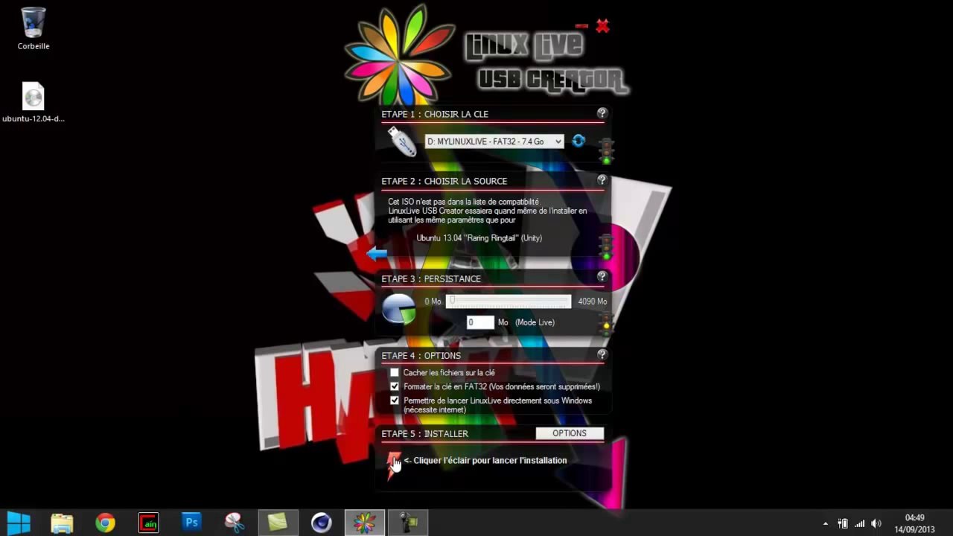Viewport: 953px width, 536px height.
Task: Open the screen recorder taskbar icon
Action: 407,523
